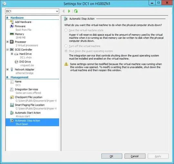174x164 pixels.
Task: Click the vmguest.iso file name
Action: pos(27,65)
